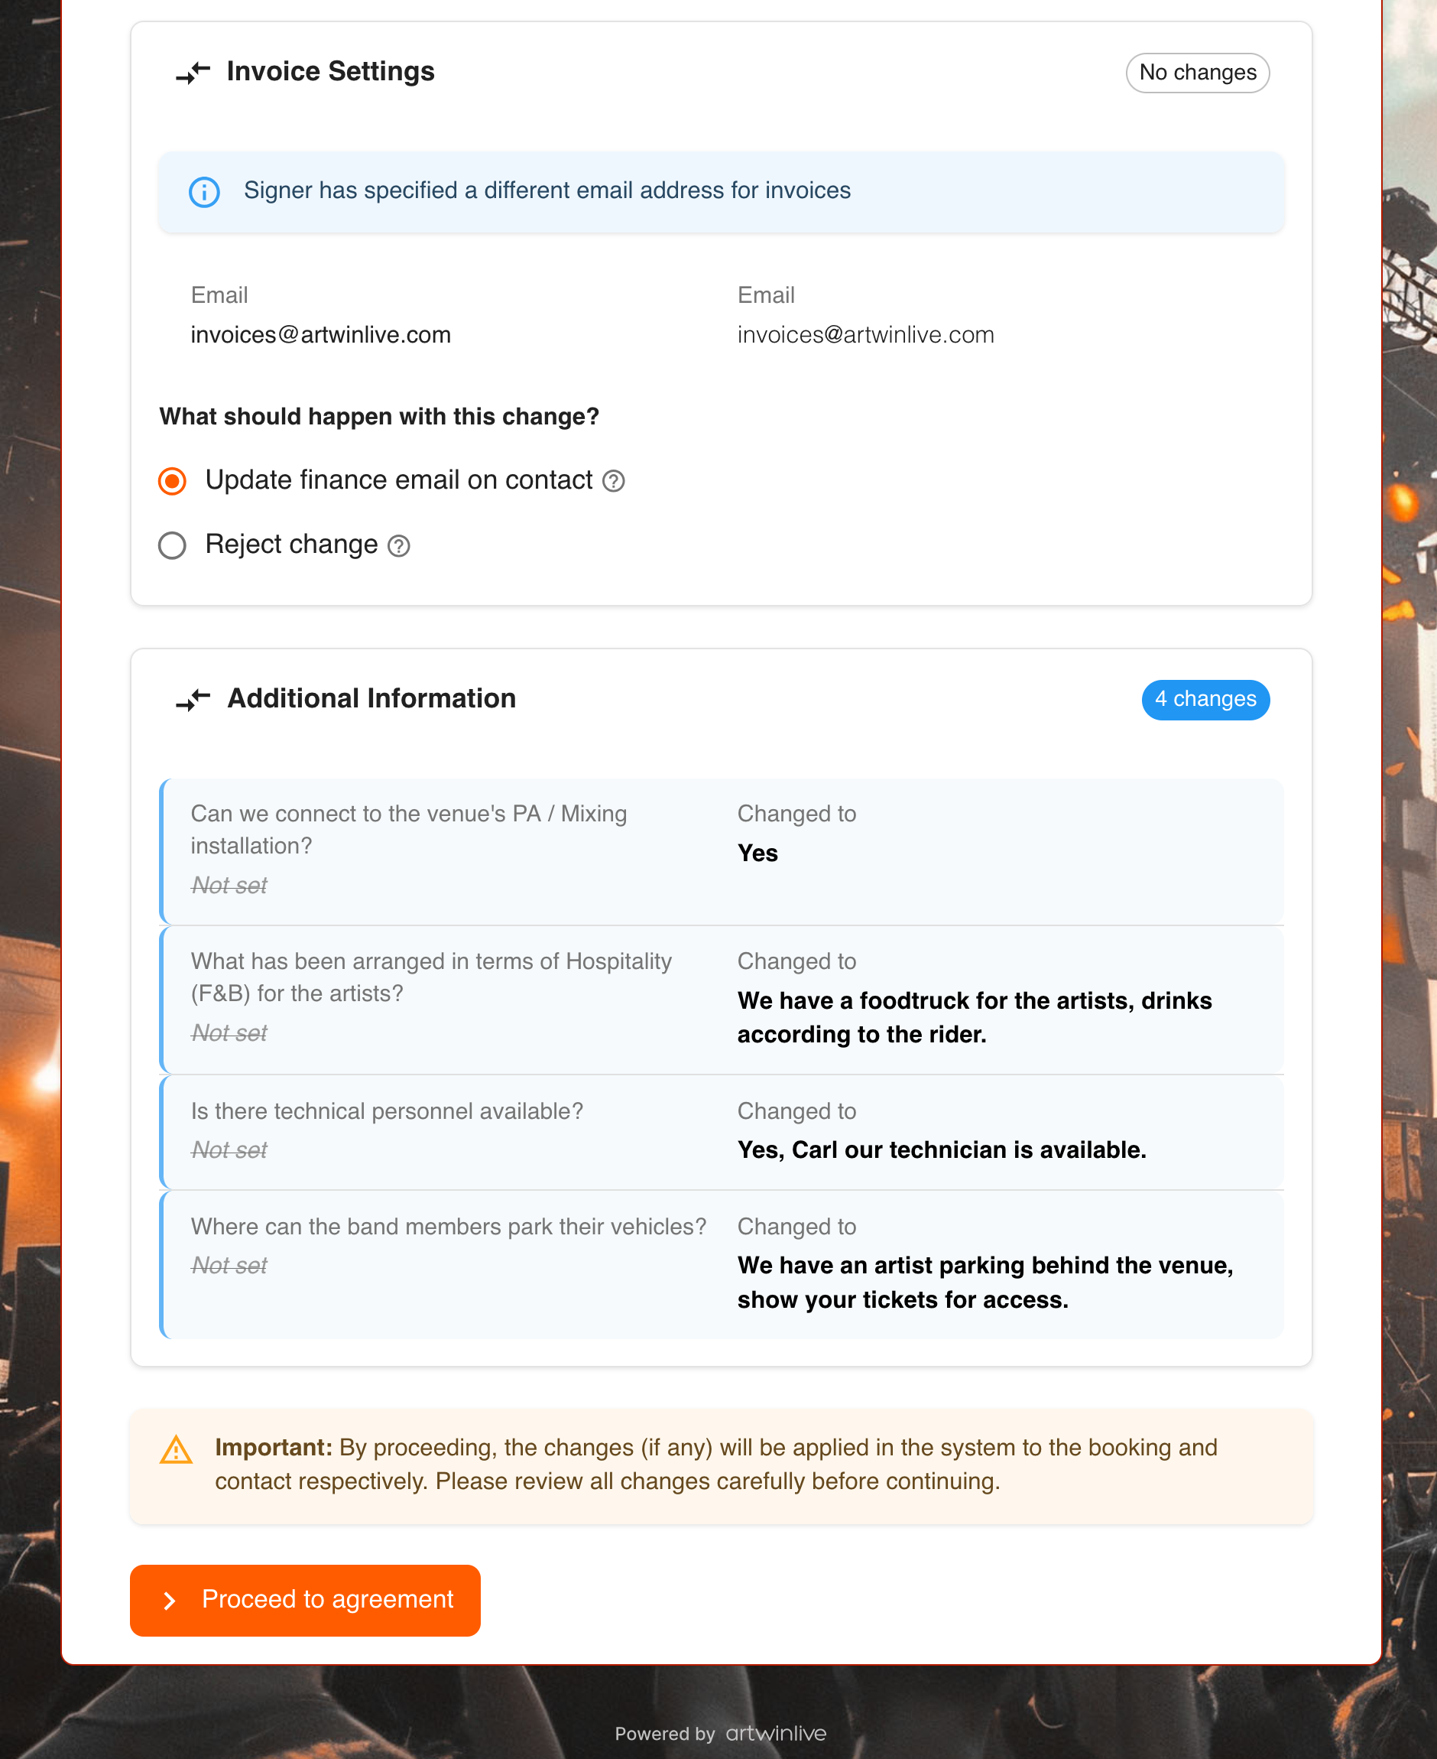The image size is (1437, 1759).
Task: Click the Invoice Settings compare-arrows icon
Action: click(x=193, y=73)
